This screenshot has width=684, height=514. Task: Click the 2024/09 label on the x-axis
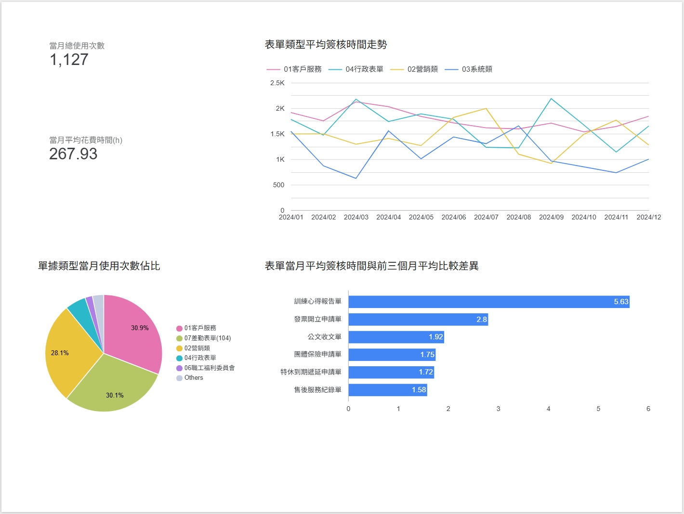coord(551,217)
